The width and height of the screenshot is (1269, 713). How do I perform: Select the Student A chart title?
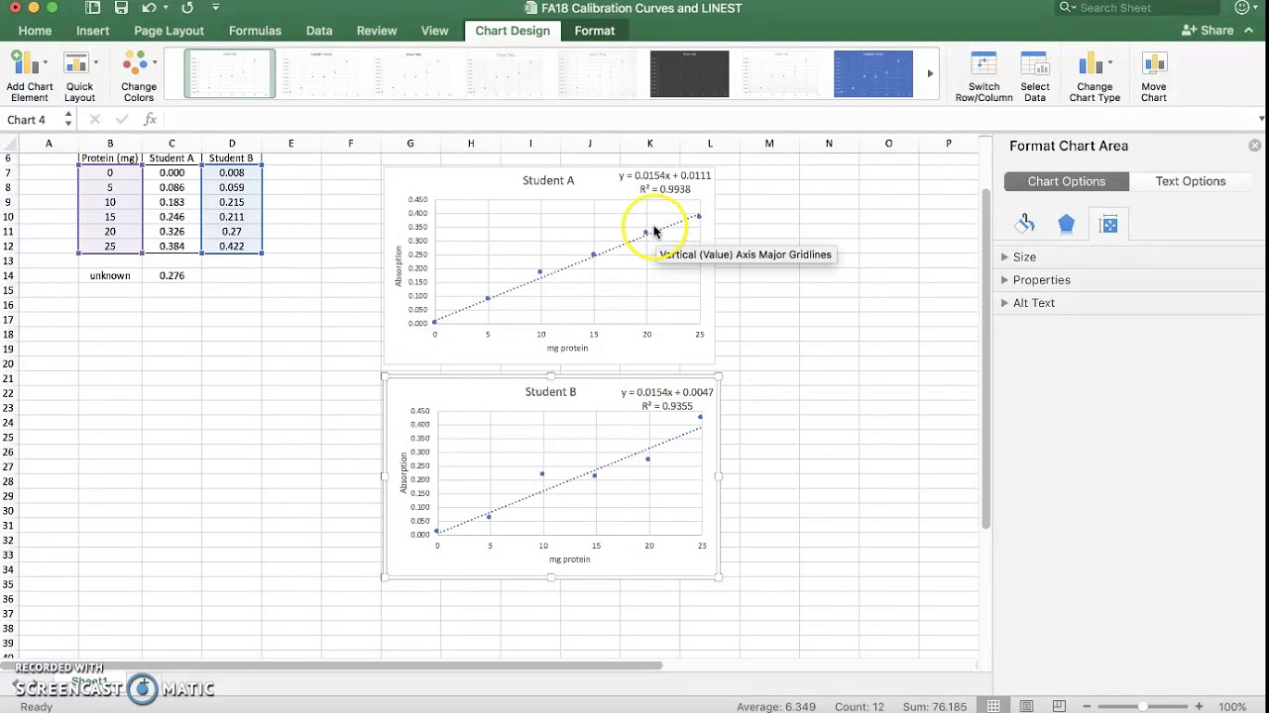point(548,181)
